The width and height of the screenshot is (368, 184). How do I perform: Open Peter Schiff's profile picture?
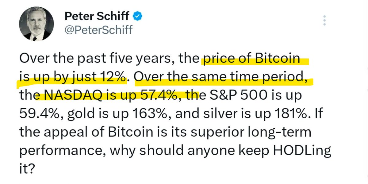[x=36, y=24]
